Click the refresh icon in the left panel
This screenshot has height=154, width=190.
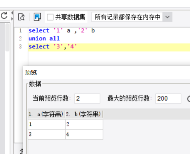(4, 16)
